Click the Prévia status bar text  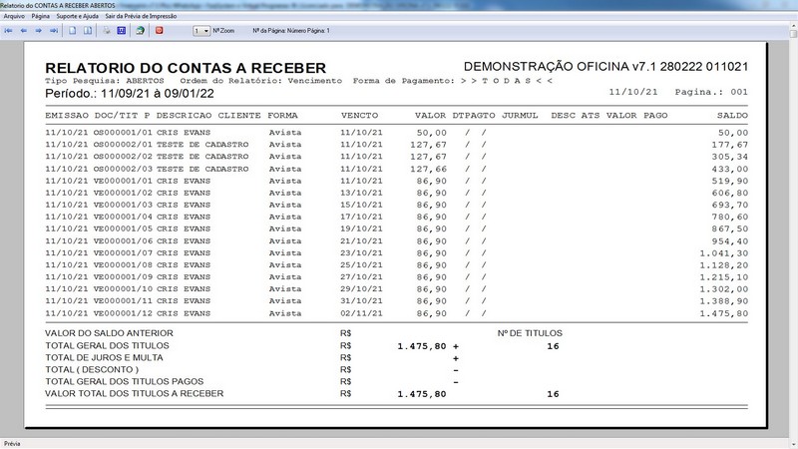tap(12, 444)
